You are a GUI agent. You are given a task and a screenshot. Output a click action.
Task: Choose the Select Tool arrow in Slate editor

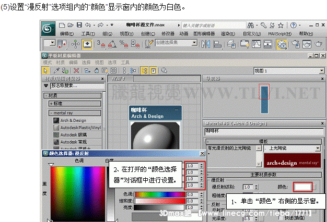45,71
